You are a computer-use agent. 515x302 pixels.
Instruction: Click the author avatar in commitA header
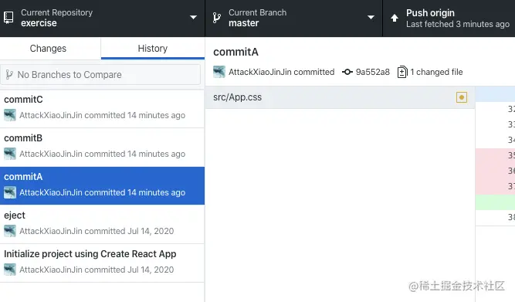click(x=219, y=72)
